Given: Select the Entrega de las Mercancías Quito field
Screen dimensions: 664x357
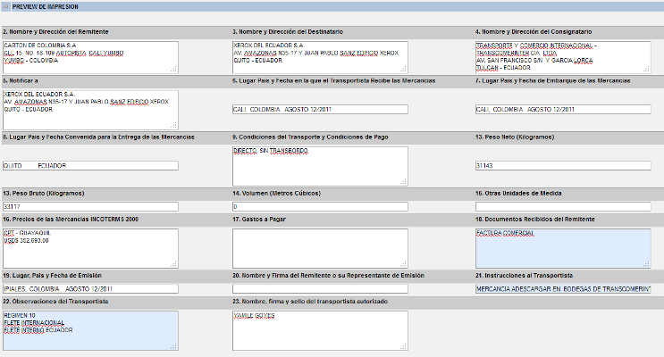Looking at the screenshot, I should pos(89,165).
